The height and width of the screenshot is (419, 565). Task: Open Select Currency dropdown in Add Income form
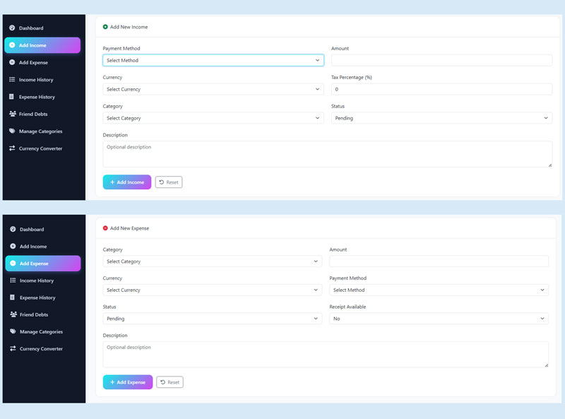(x=213, y=90)
